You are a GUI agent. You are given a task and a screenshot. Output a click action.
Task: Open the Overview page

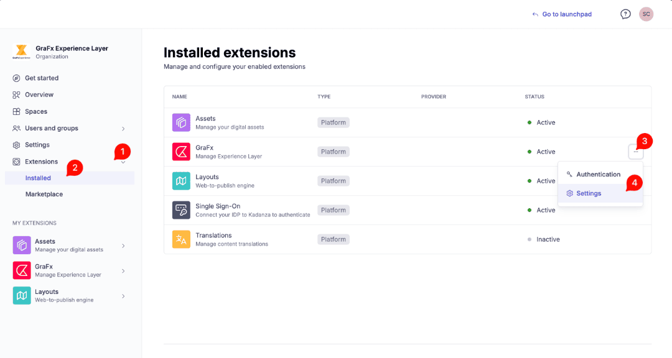pos(39,94)
